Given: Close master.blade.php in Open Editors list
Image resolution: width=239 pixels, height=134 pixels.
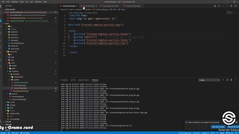Looking at the screenshot, I should (6, 12).
